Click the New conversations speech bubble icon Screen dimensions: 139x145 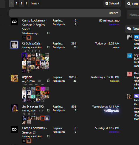(x=129, y=29)
